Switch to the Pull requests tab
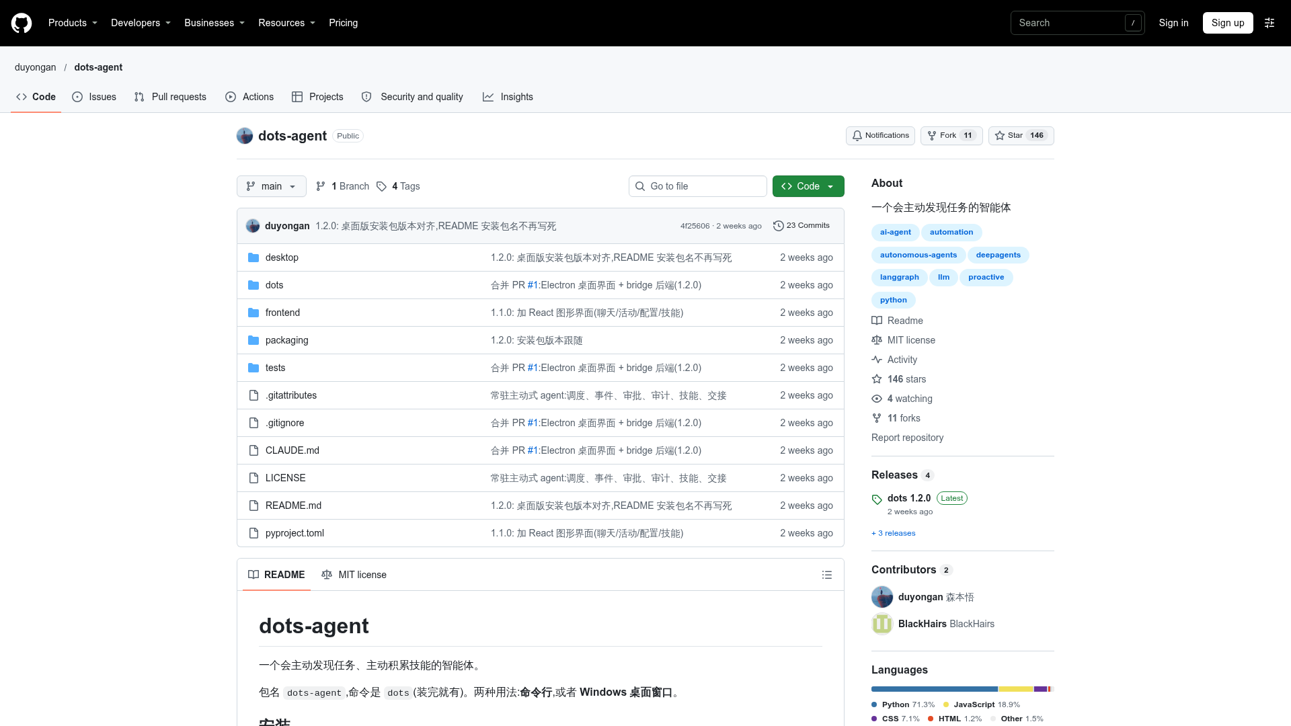Viewport: 1291px width, 726px height. [x=170, y=97]
